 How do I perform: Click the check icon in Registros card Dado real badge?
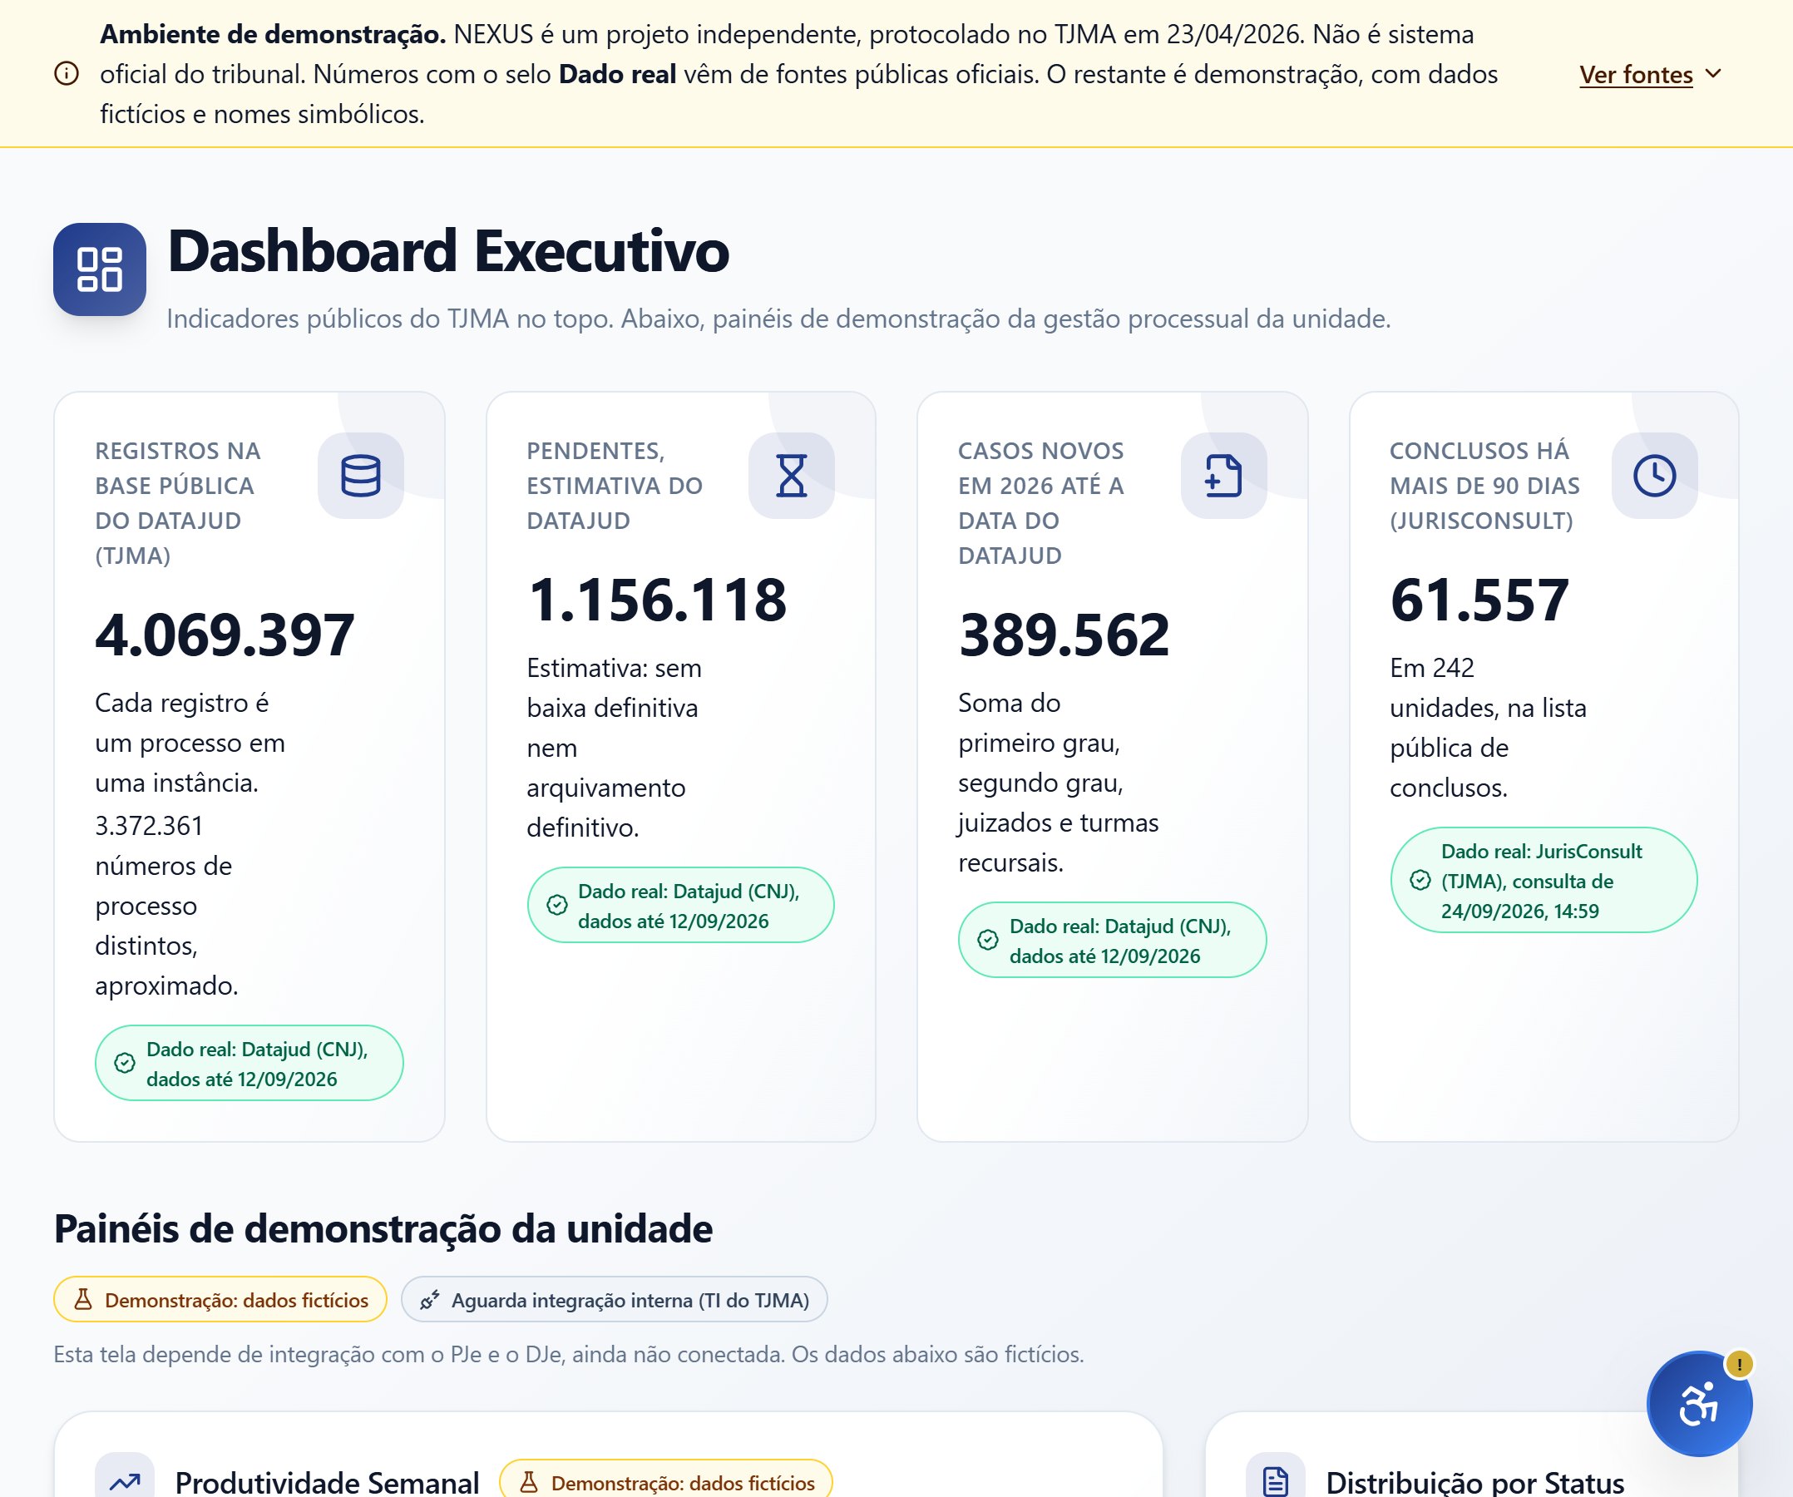[x=125, y=1063]
